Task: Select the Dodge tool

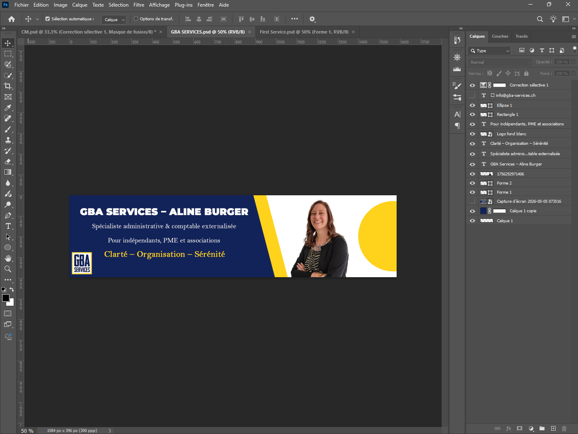Action: tap(8, 204)
